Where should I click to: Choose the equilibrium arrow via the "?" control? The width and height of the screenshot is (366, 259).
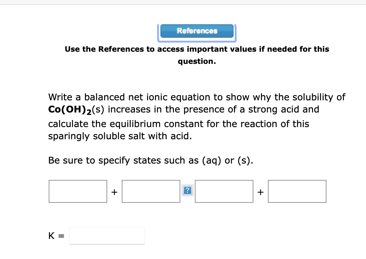point(188,190)
